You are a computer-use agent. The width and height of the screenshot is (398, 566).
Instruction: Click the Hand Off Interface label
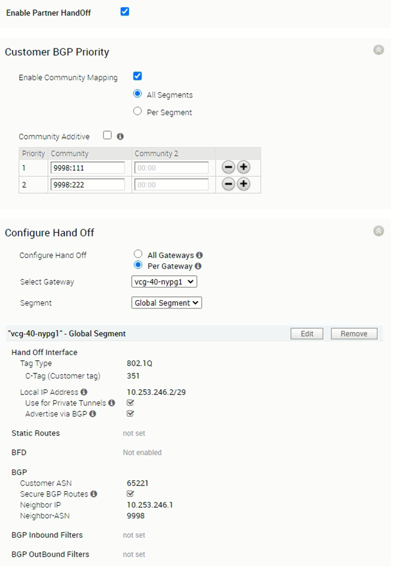45,352
